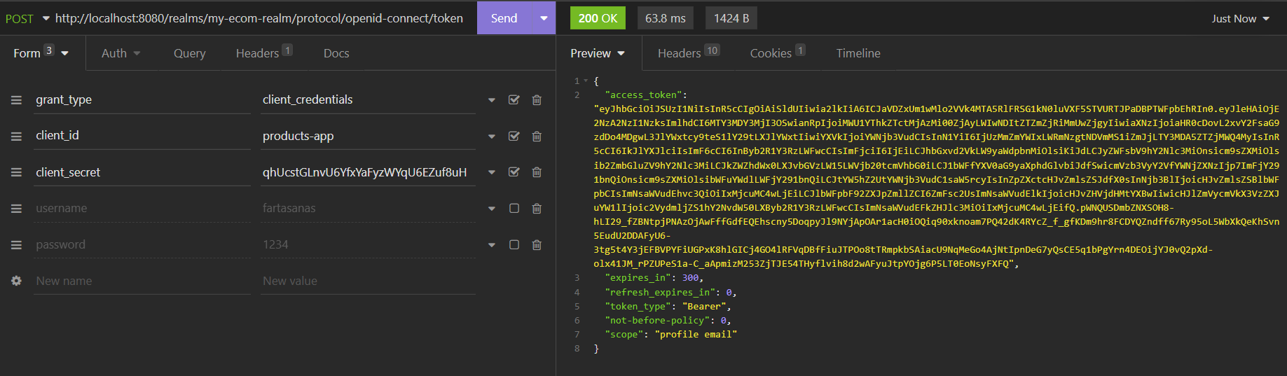Edit the client_id name field
The height and width of the screenshot is (376, 1287).
(x=142, y=136)
